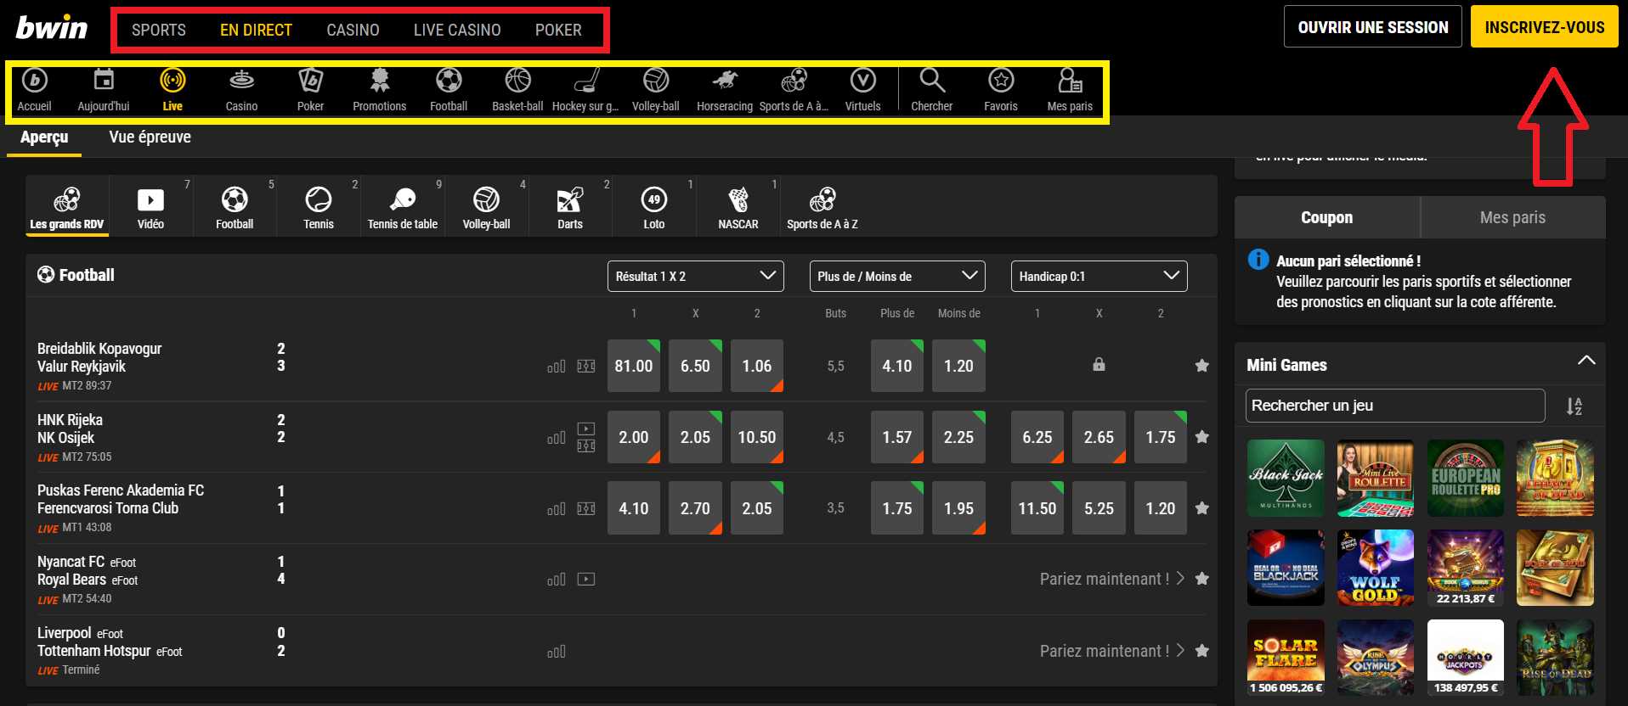
Task: Open the Résultat 1 X 2 dropdown
Action: point(696,277)
